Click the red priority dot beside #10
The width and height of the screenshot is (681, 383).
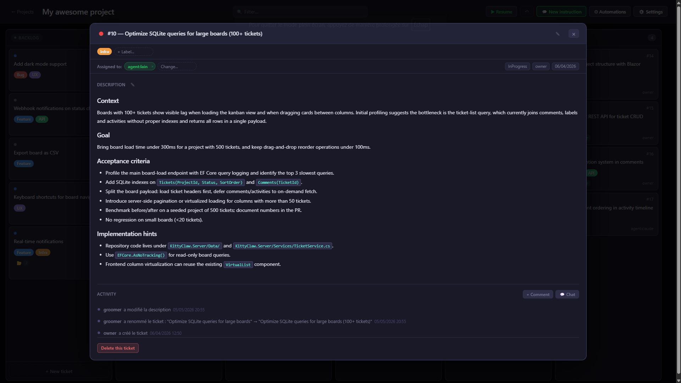101,34
